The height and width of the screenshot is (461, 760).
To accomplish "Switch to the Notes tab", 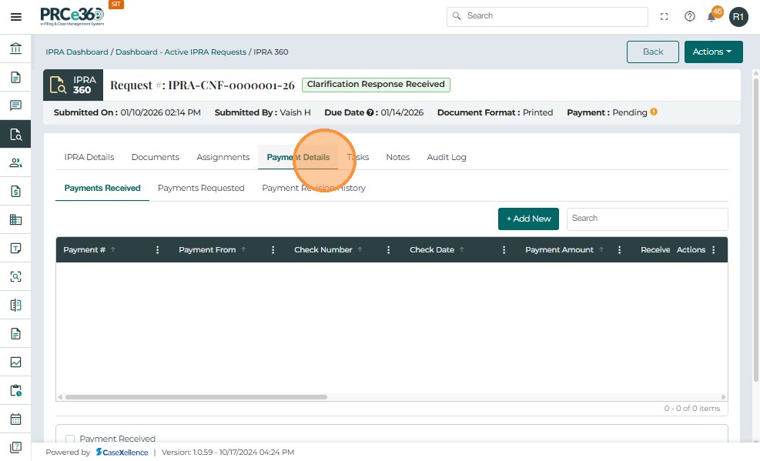I will coord(397,157).
